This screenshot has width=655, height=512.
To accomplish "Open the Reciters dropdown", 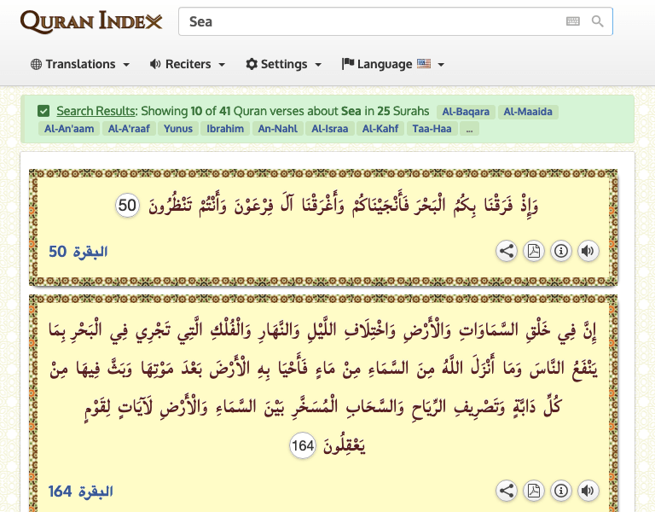I will tap(188, 64).
